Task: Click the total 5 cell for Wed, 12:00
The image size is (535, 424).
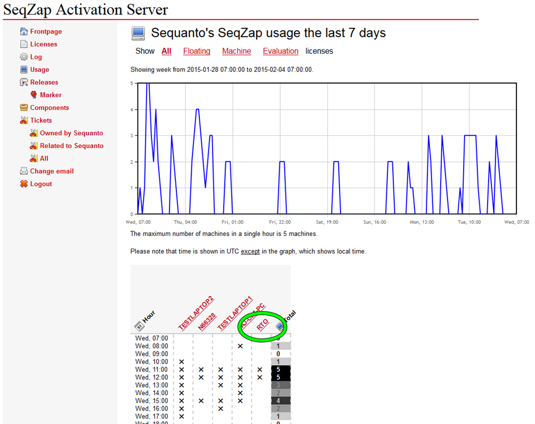Action: [280, 377]
